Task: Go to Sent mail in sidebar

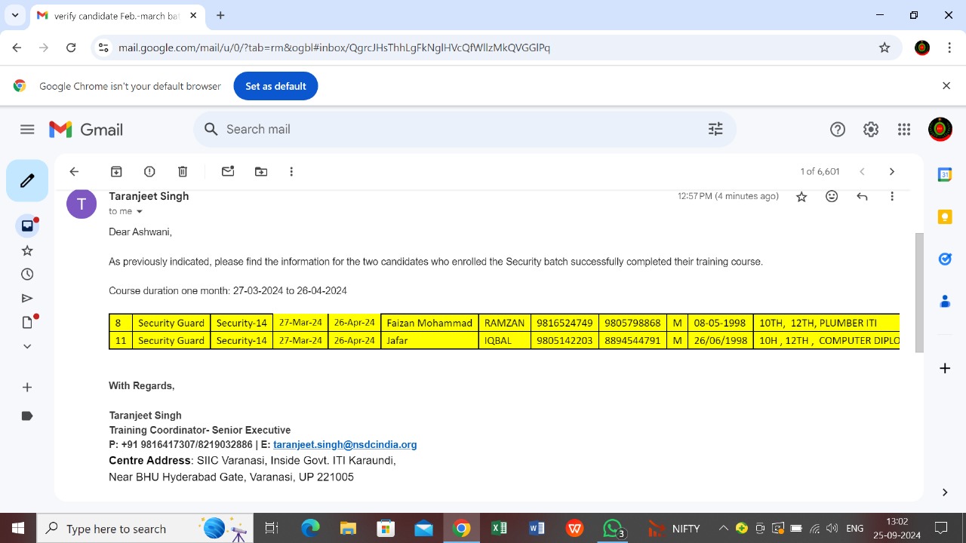Action: 27,299
